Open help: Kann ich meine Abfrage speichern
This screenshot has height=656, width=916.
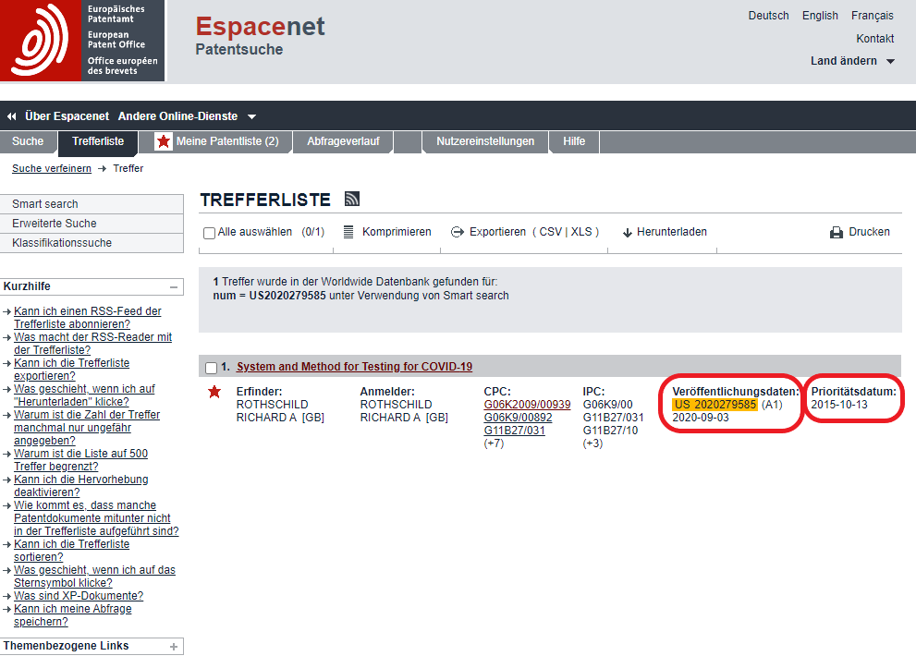coord(73,615)
